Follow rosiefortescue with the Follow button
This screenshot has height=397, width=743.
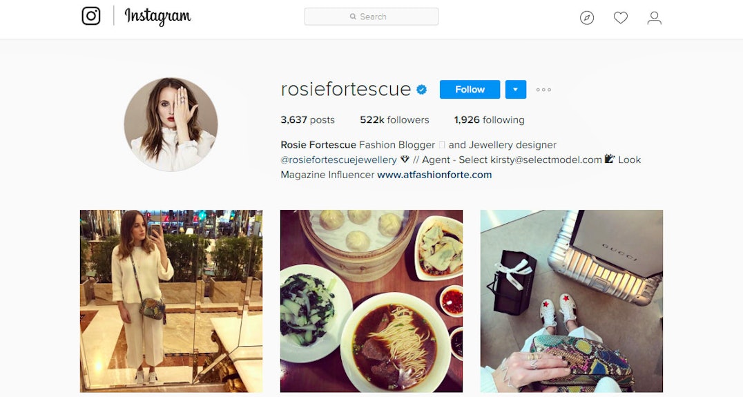click(470, 90)
